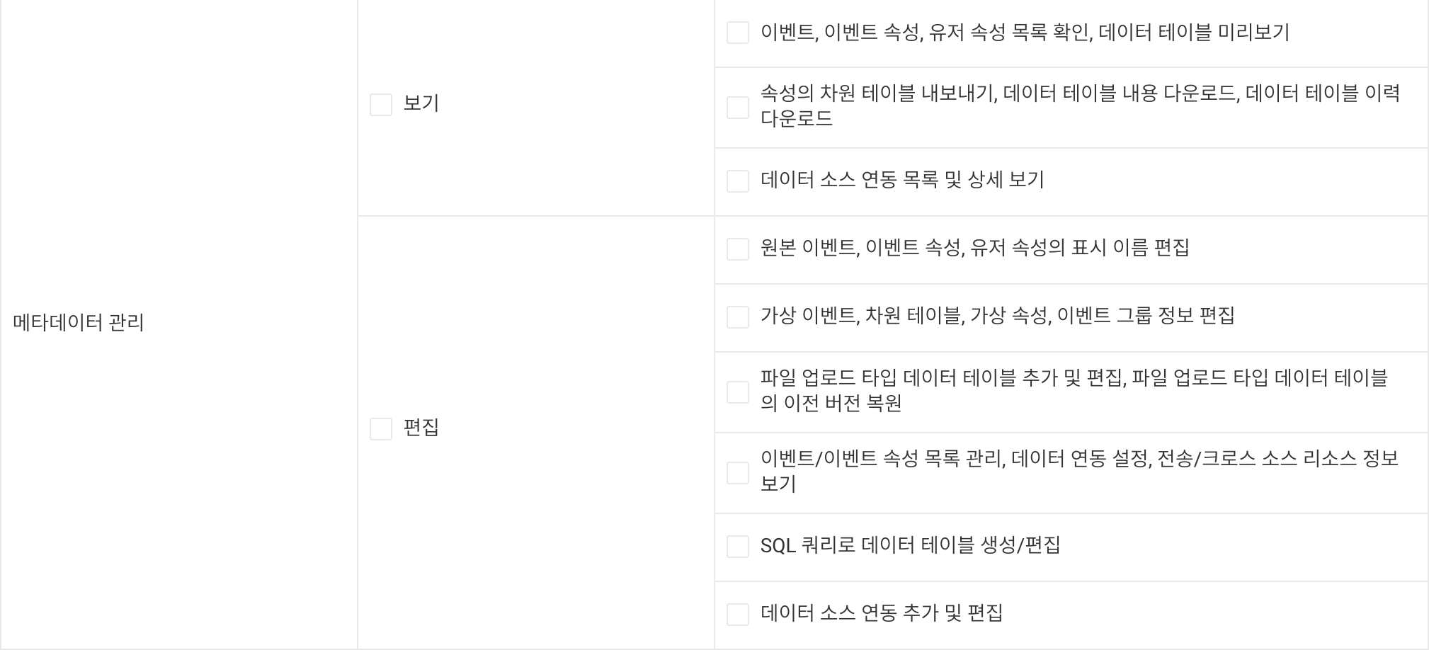The width and height of the screenshot is (1429, 650).
Task: Enable the 보기 permission group checkbox
Action: click(381, 105)
